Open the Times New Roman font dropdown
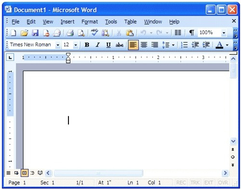The image size is (241, 190). [x=58, y=45]
